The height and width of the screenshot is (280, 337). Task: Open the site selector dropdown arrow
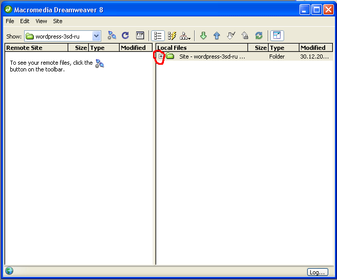pos(96,36)
